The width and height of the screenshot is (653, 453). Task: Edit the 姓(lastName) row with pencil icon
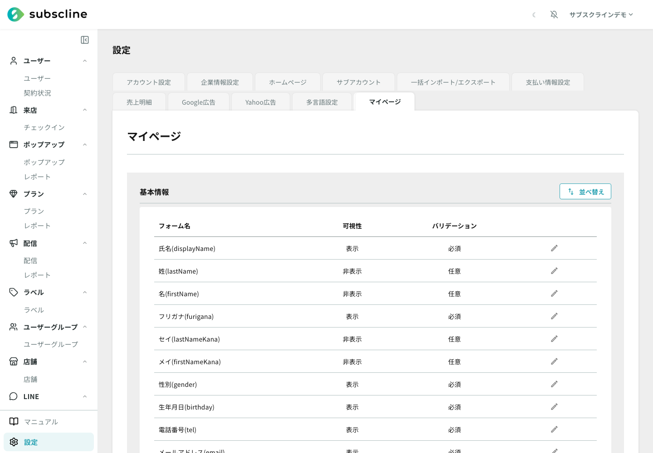554,271
